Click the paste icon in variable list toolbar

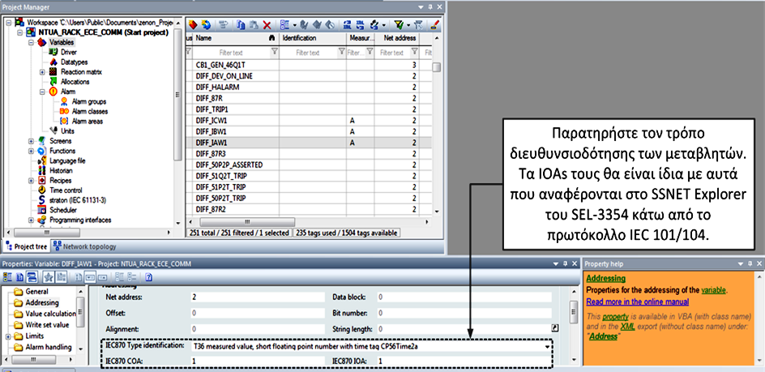click(254, 25)
